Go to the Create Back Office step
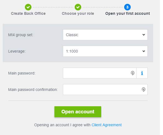The width and height of the screenshot is (163, 135). point(28,13)
